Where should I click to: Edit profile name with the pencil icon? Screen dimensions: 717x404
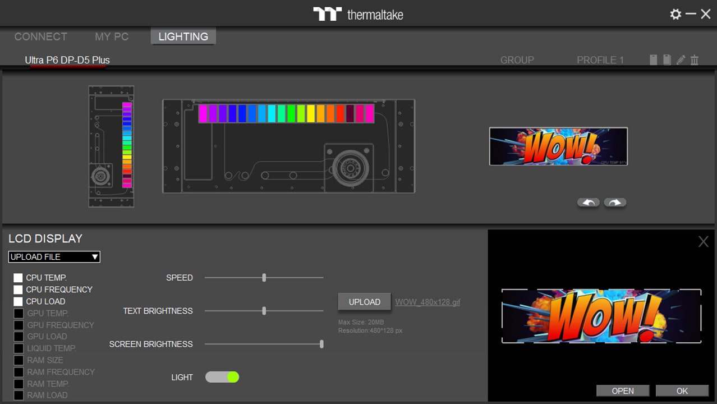click(x=681, y=59)
